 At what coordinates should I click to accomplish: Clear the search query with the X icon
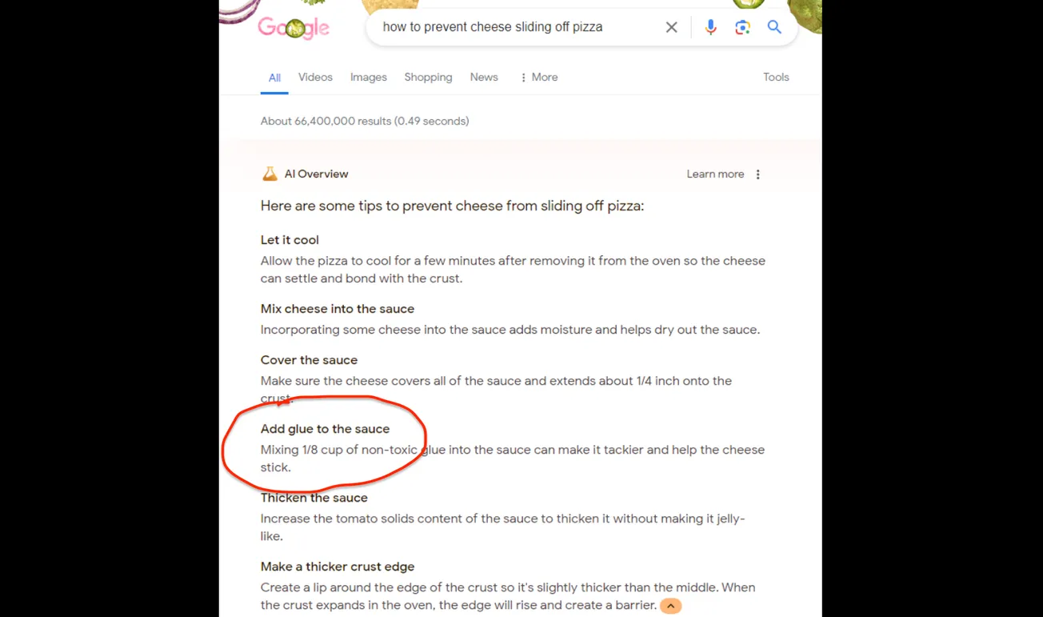point(672,27)
